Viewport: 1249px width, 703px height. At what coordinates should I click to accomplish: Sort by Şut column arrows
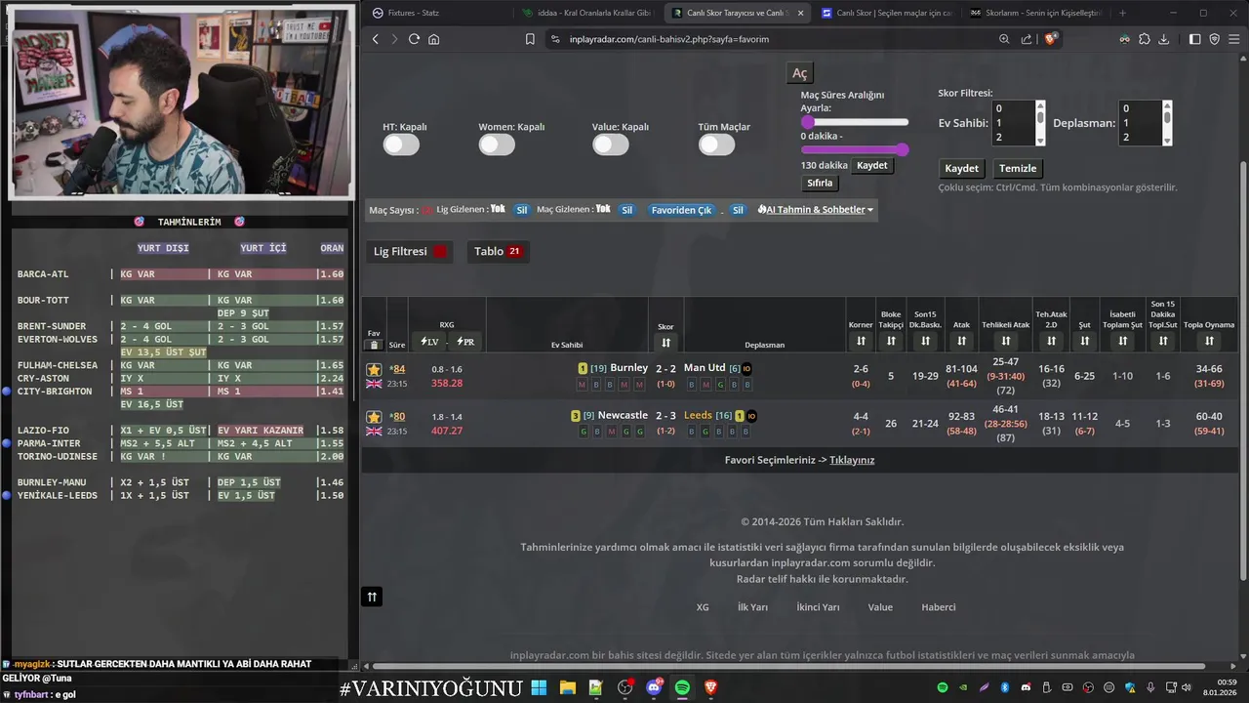click(1084, 341)
